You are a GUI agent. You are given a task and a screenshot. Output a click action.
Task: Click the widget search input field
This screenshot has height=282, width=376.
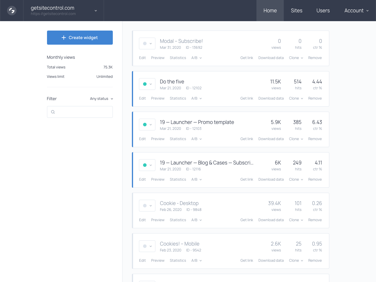pyautogui.click(x=80, y=112)
